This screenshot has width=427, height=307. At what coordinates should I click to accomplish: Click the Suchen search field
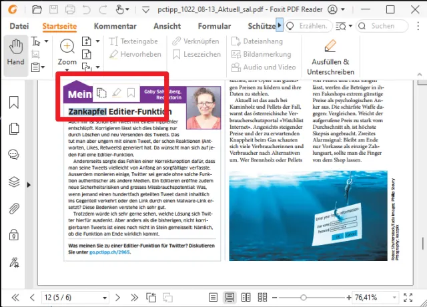click(x=382, y=26)
